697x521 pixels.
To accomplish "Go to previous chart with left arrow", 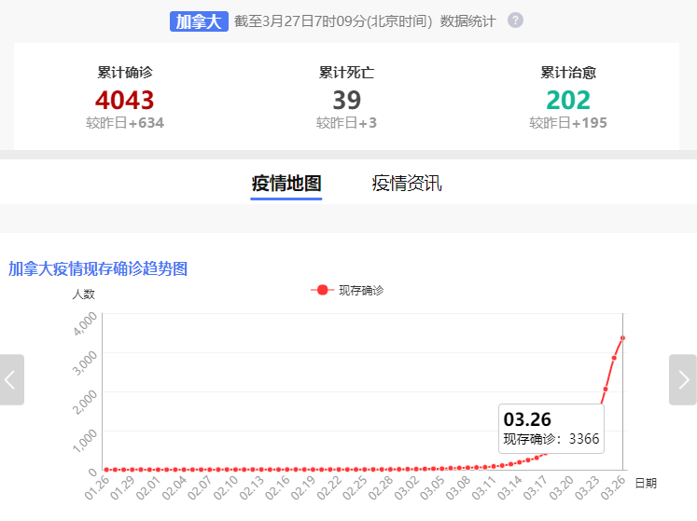I will [x=11, y=379].
